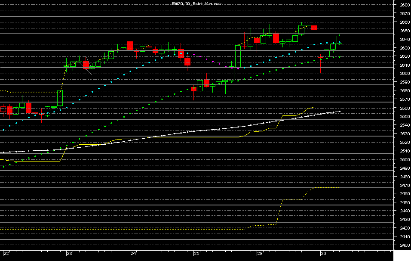Pick the 25 date marker on time axis
The image size is (411, 261).
[x=197, y=253]
